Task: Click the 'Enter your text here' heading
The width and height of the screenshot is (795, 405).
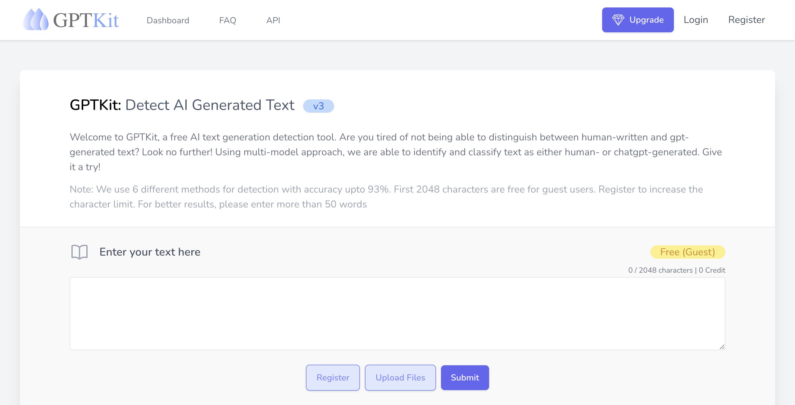Action: (150, 252)
